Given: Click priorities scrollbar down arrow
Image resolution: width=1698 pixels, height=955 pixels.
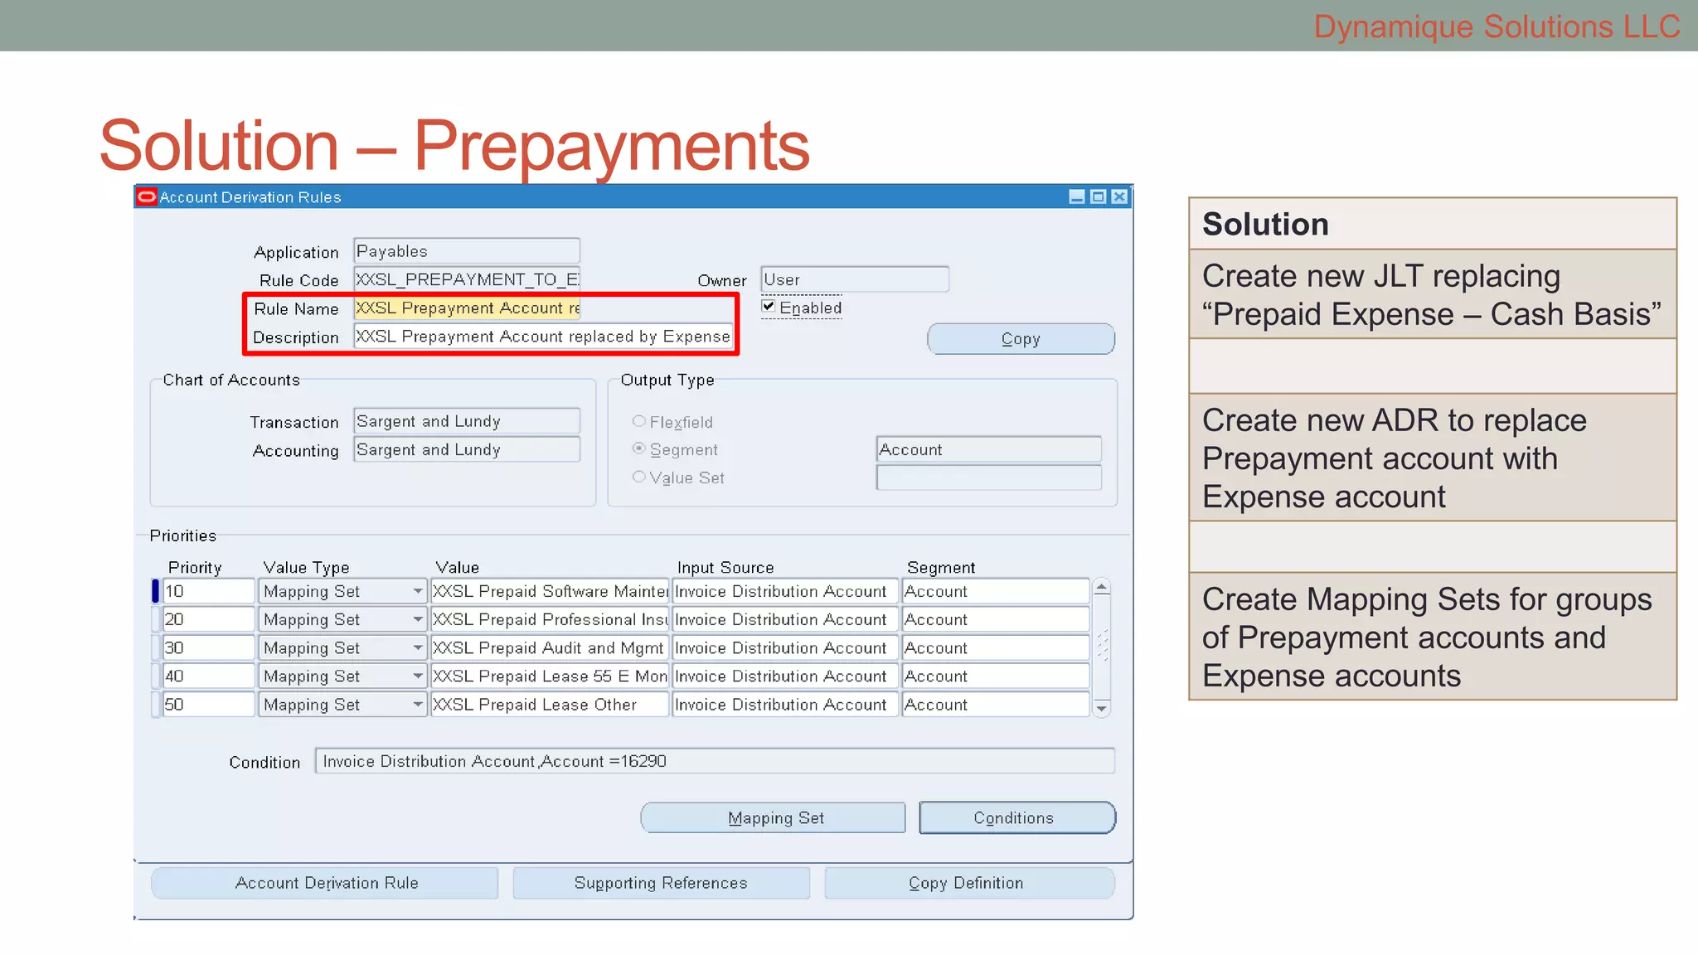Looking at the screenshot, I should point(1101,709).
